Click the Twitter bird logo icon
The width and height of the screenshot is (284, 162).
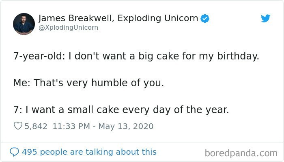(x=265, y=18)
